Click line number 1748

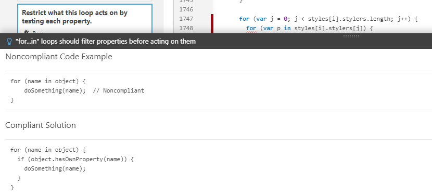186,28
